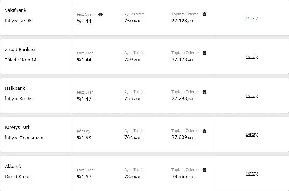This screenshot has width=289, height=191.
Task: Click the Halkbank İhtiyaç Kredisi label
Action: 19,98
